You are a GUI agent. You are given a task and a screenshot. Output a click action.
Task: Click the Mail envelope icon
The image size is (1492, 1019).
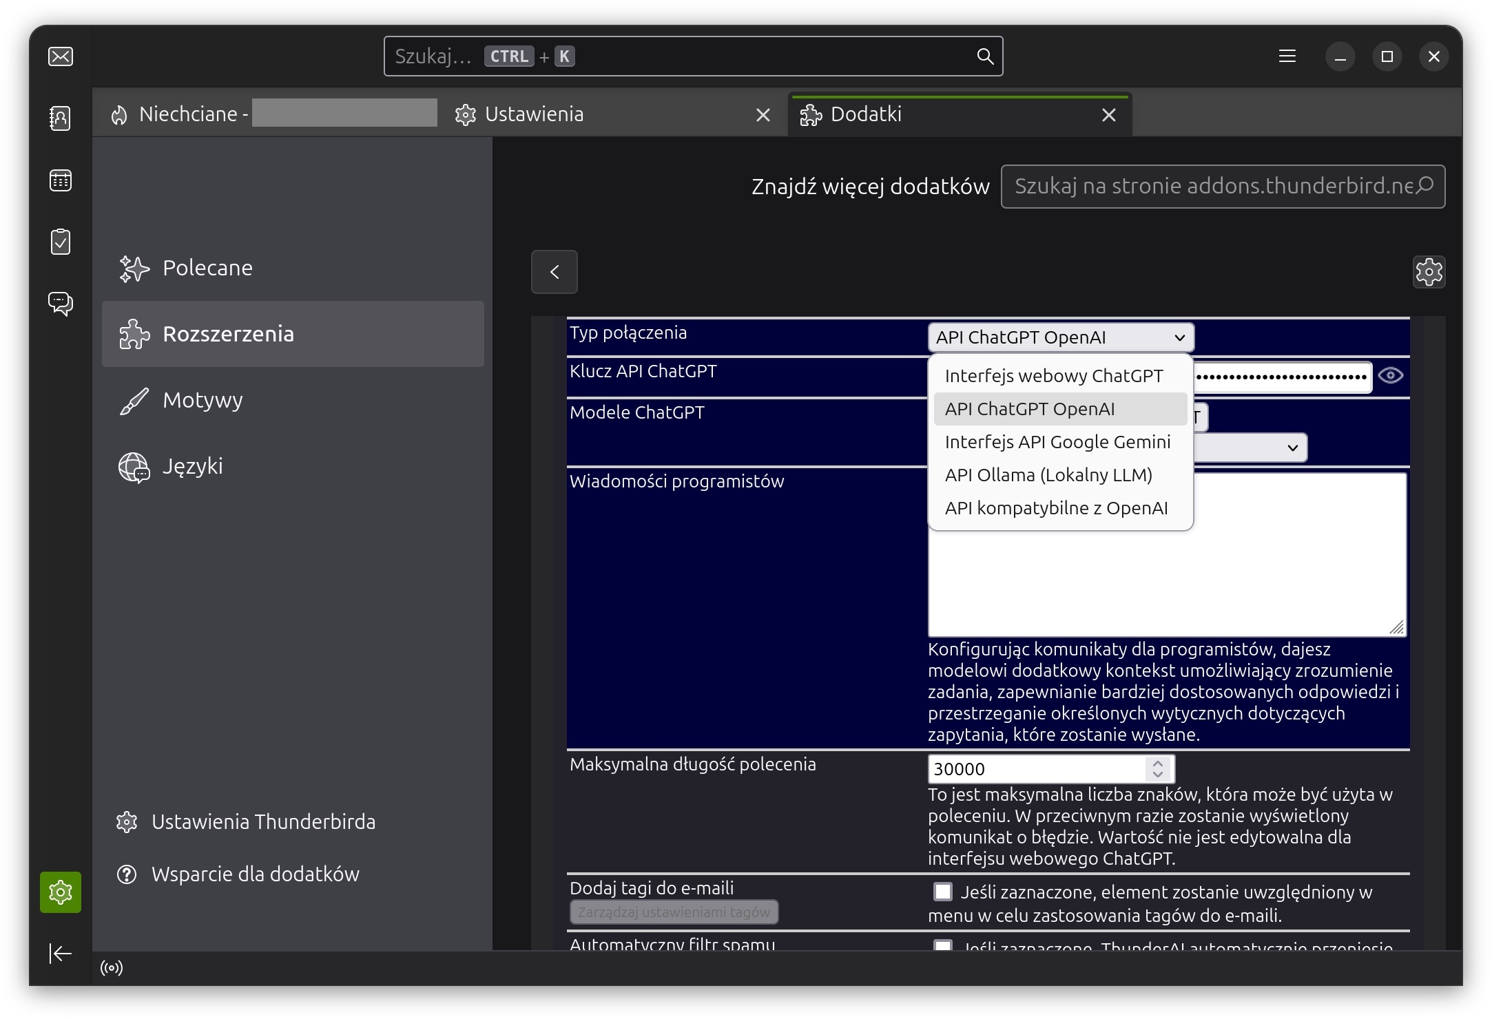click(x=61, y=56)
